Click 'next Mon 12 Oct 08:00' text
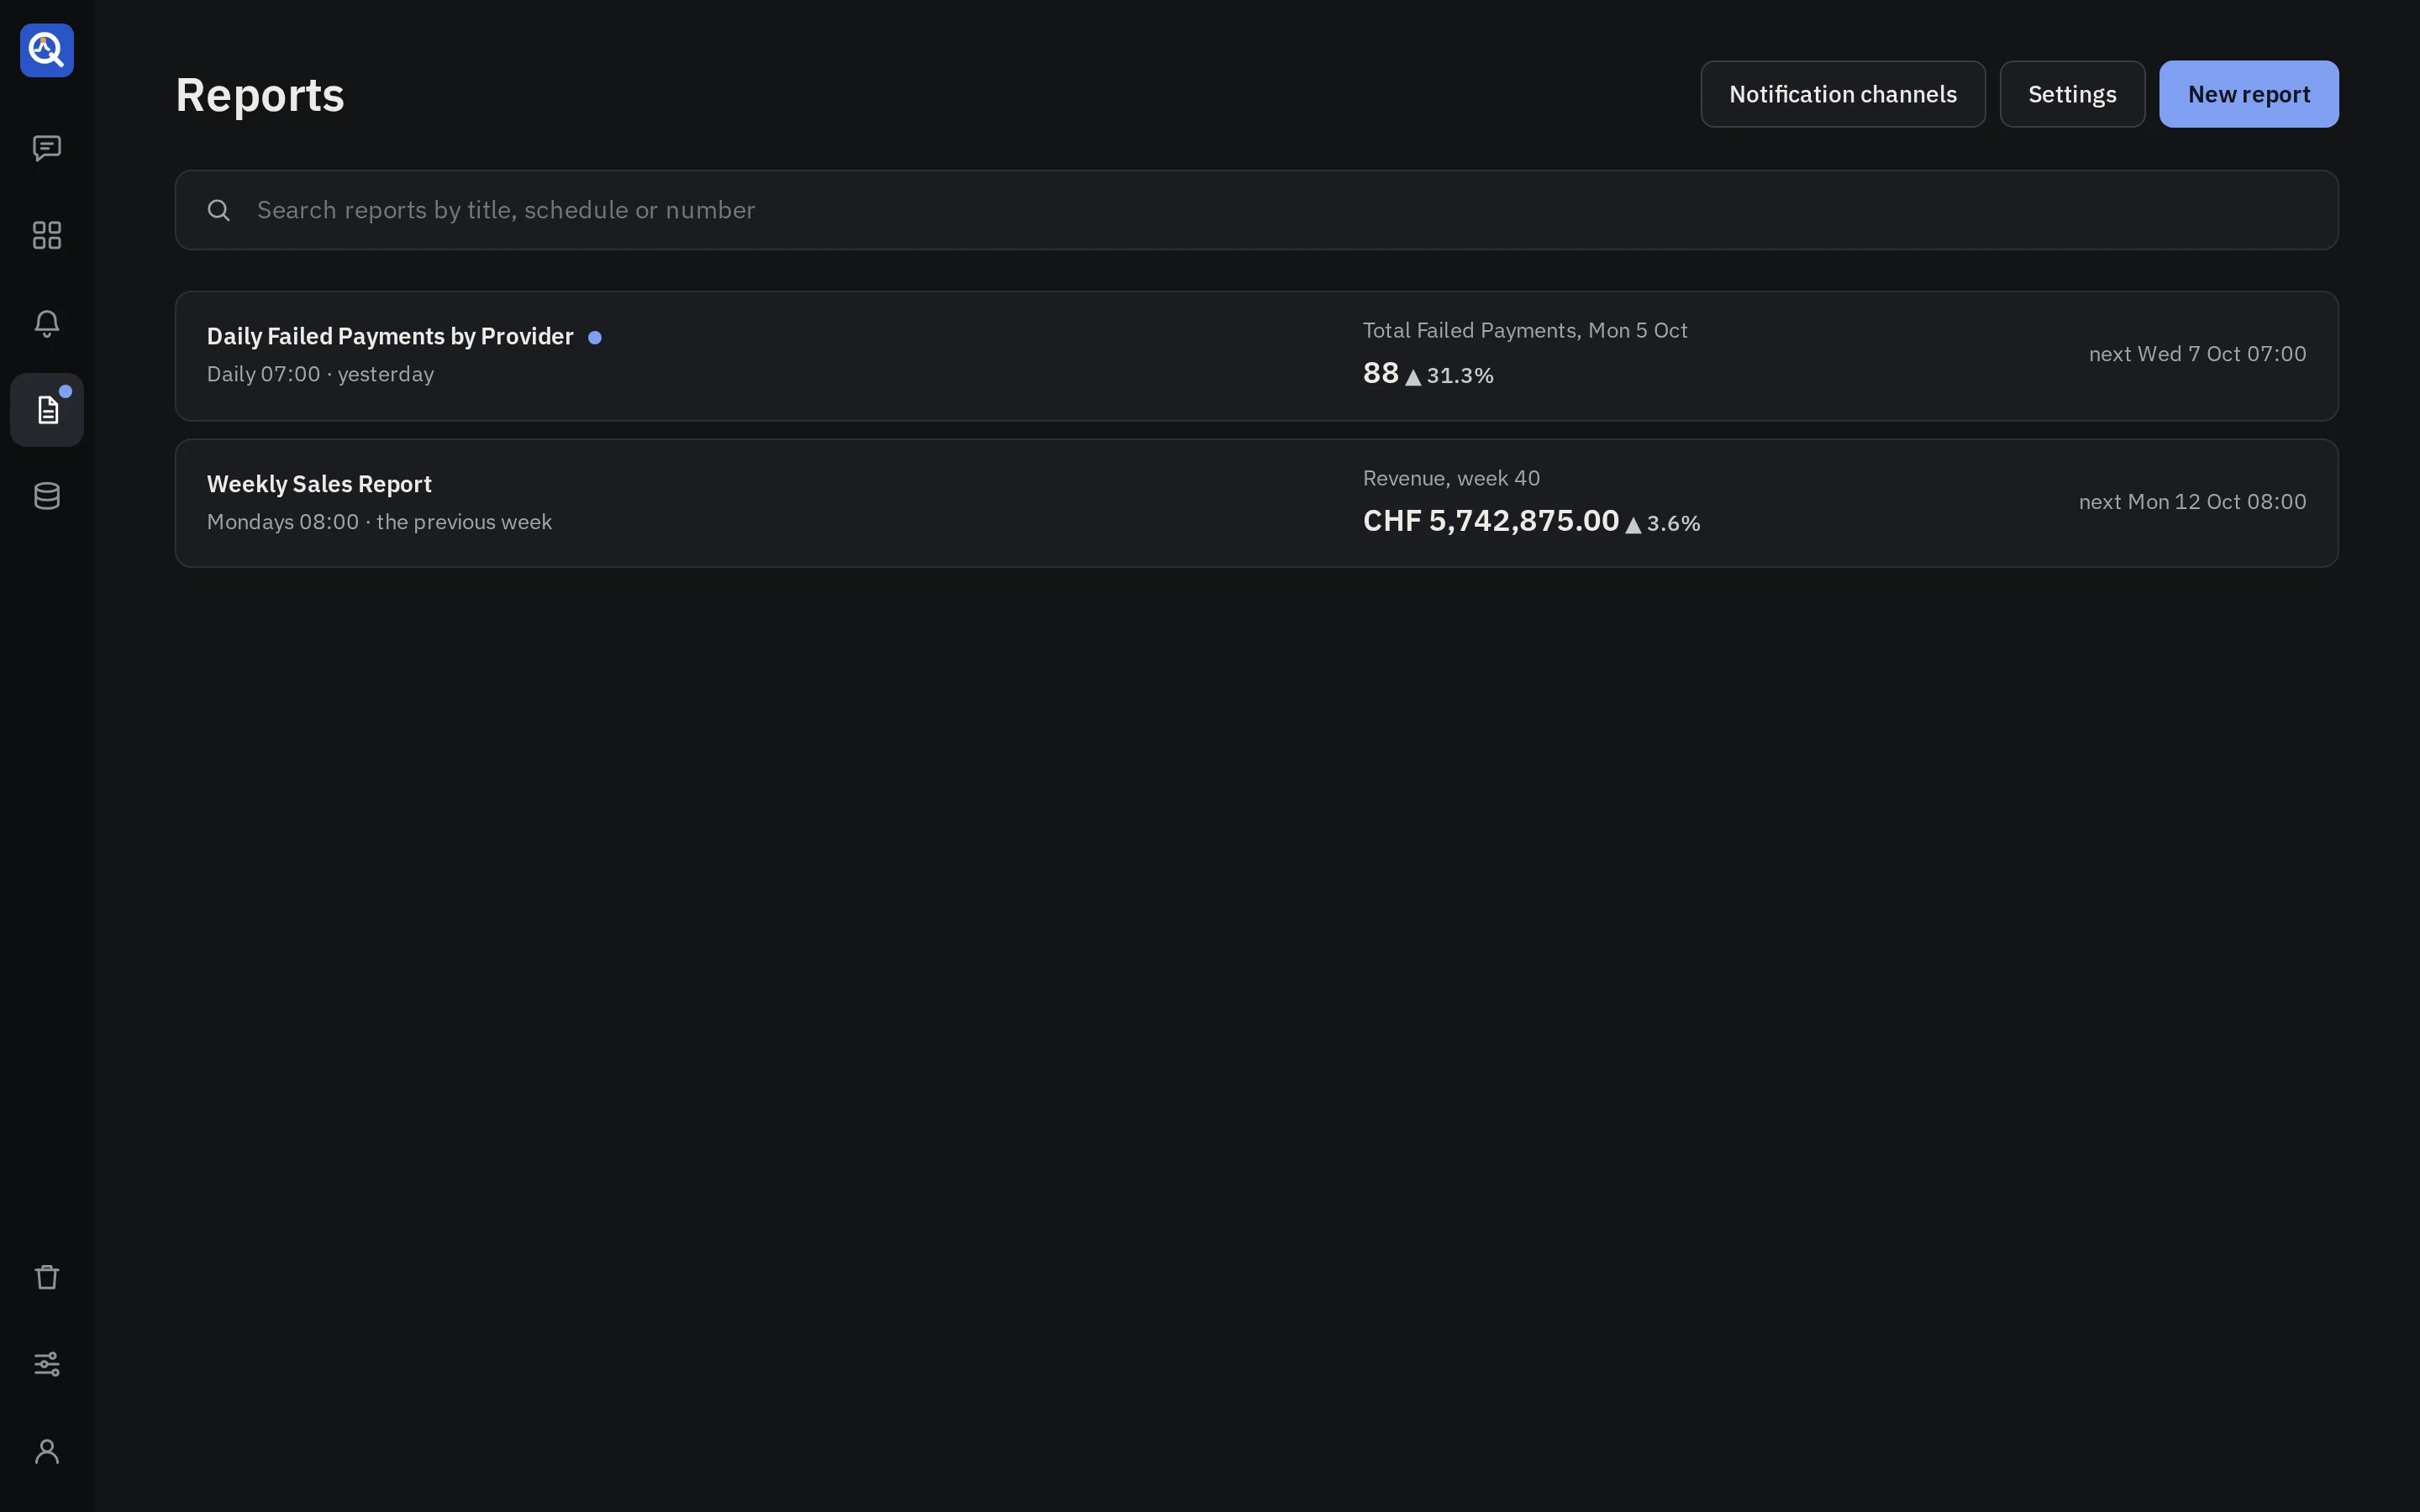Viewport: 2420px width, 1512px height. [x=2192, y=502]
